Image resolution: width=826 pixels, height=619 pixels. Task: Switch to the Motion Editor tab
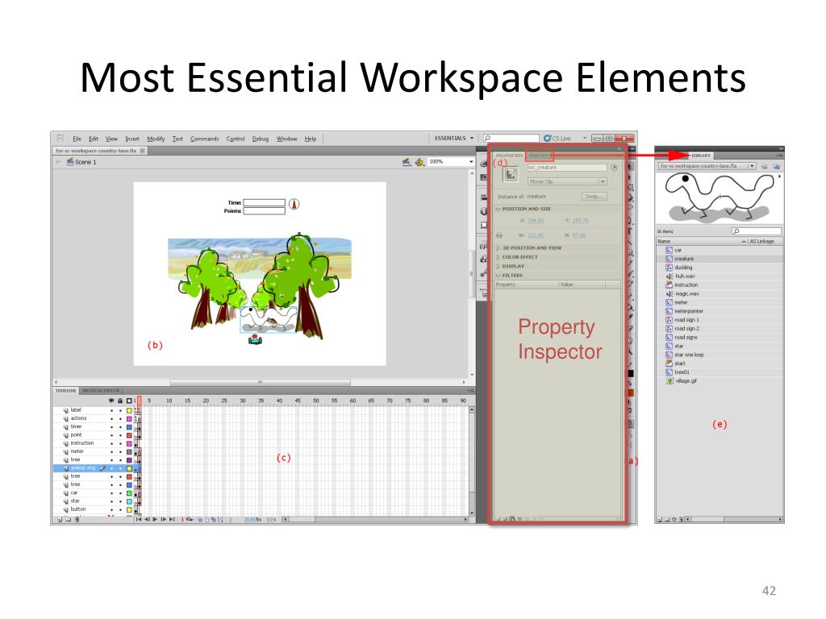click(101, 391)
